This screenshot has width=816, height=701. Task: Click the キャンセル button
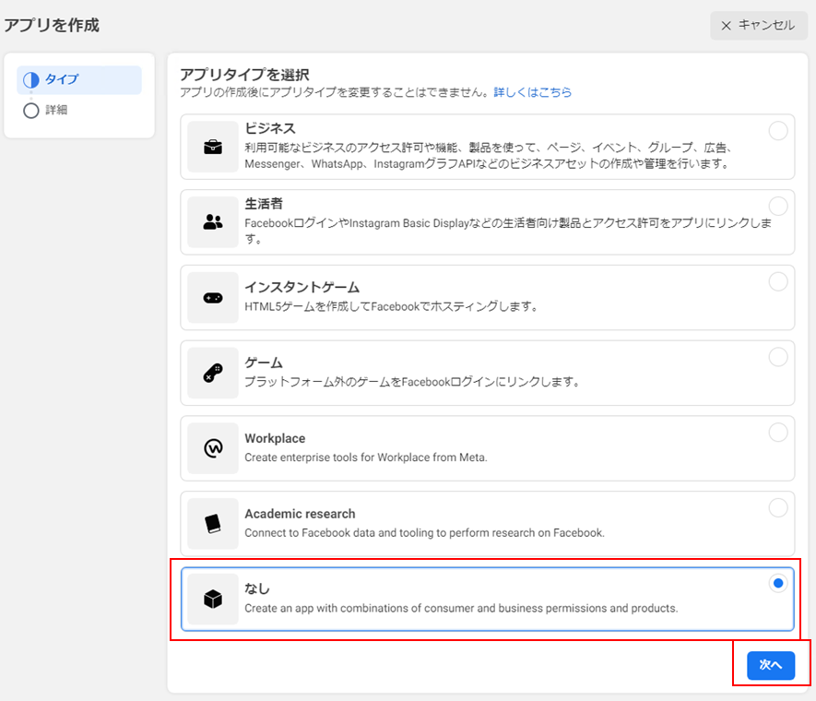[758, 25]
